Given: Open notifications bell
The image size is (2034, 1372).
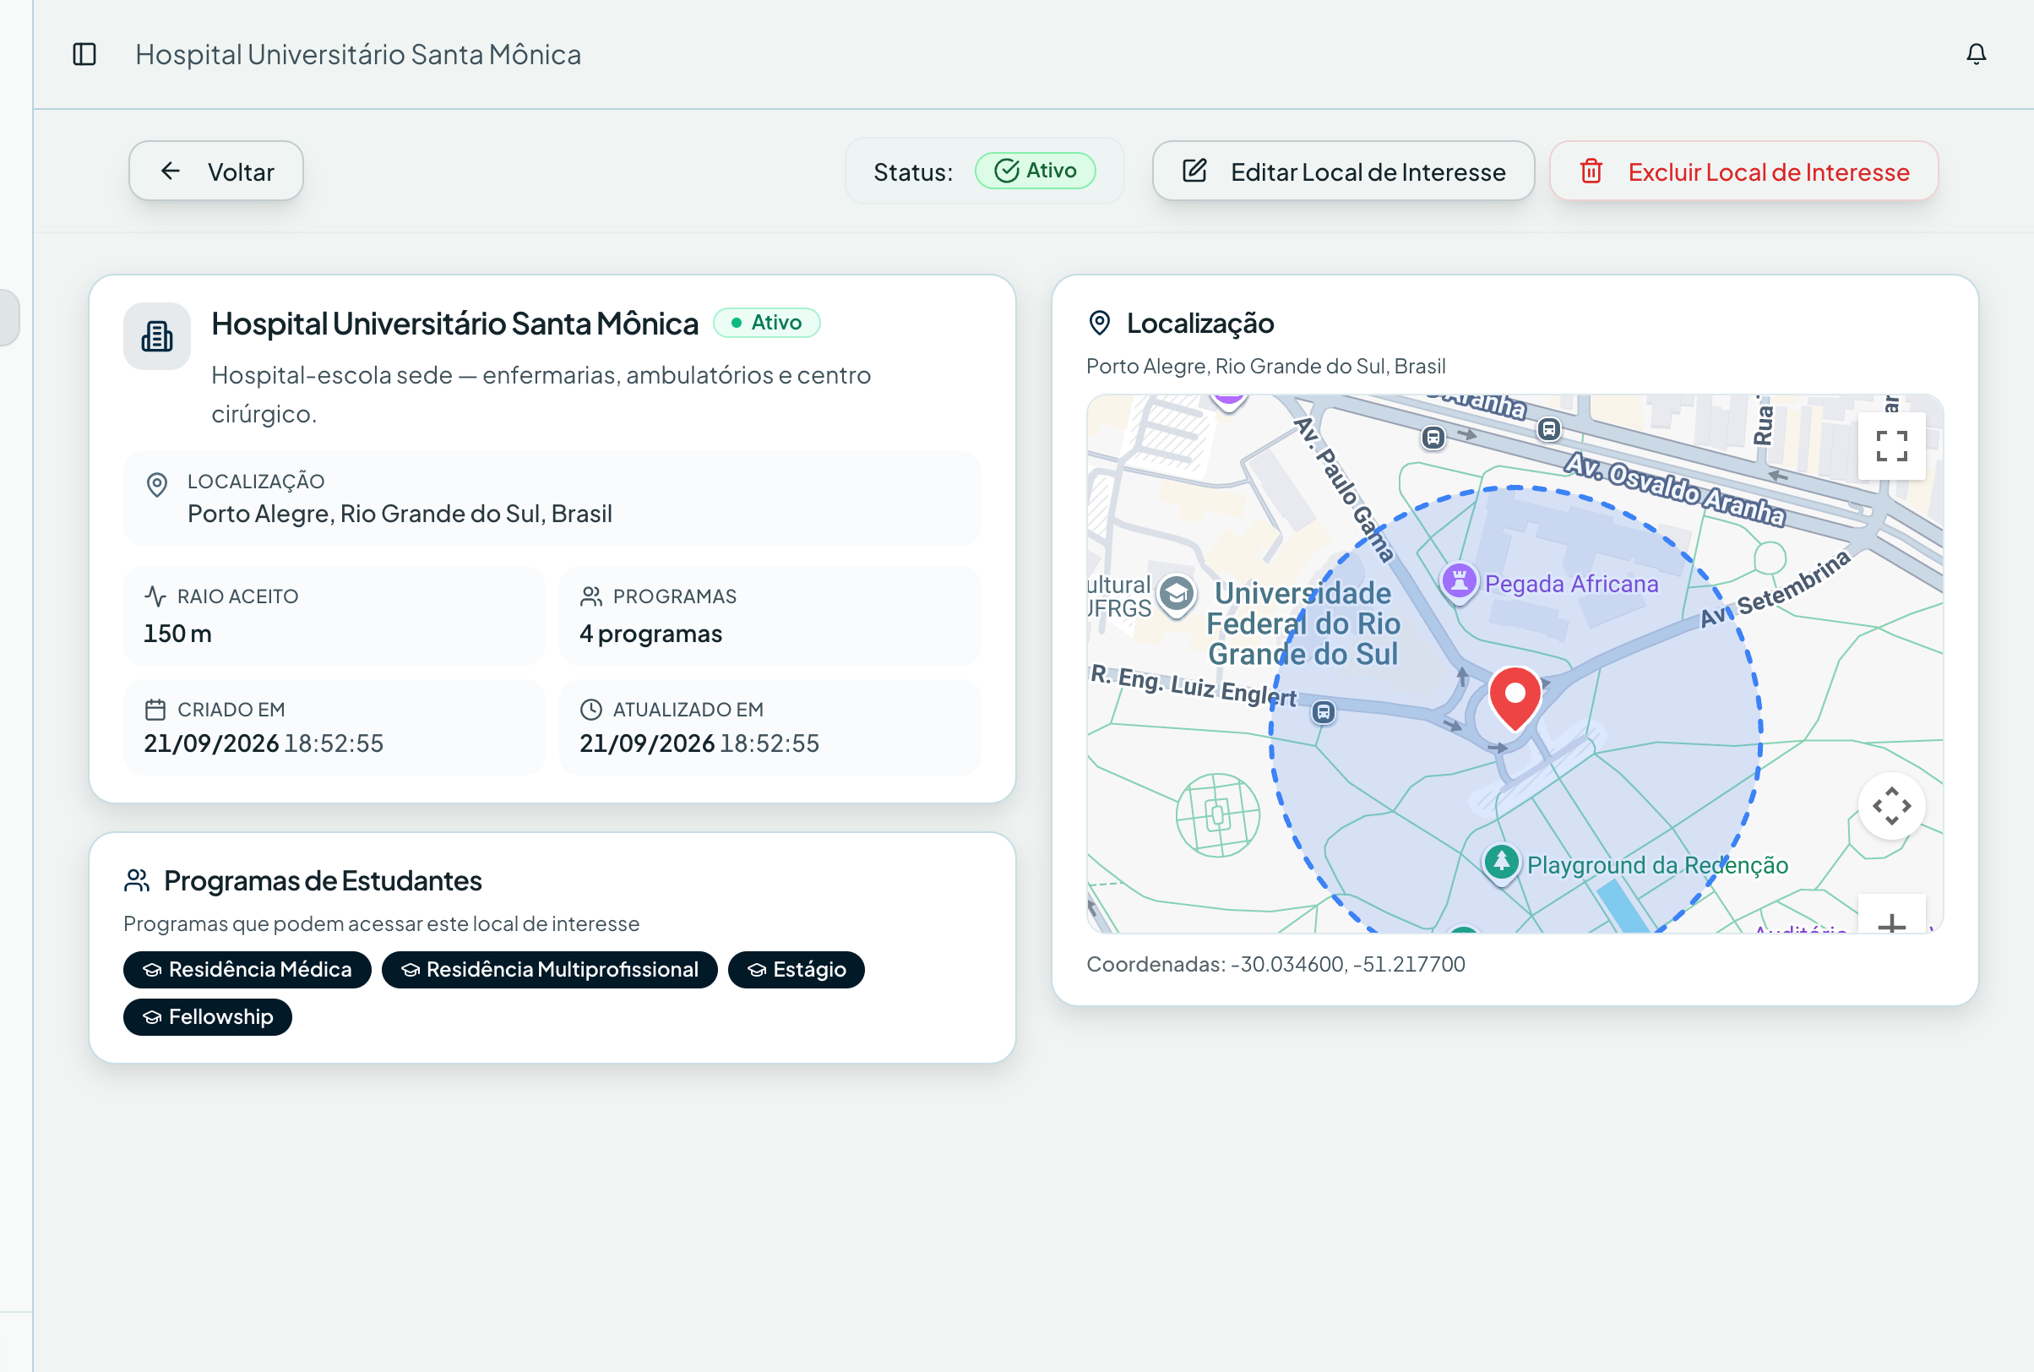Looking at the screenshot, I should click(1976, 54).
